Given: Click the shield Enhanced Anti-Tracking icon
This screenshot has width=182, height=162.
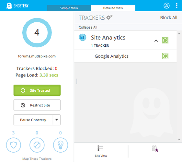Looking at the screenshot, I should 14,145.
